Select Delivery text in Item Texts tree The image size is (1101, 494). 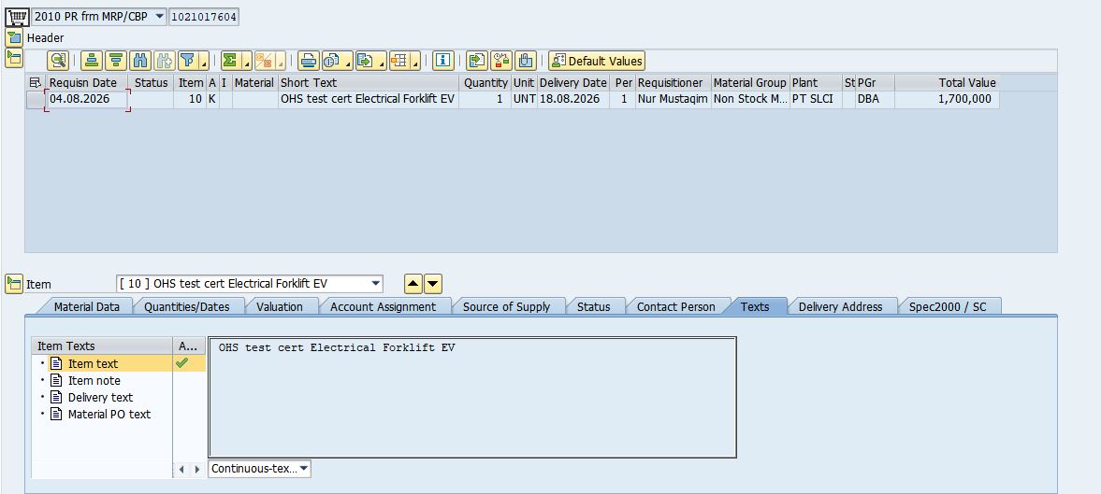click(100, 397)
